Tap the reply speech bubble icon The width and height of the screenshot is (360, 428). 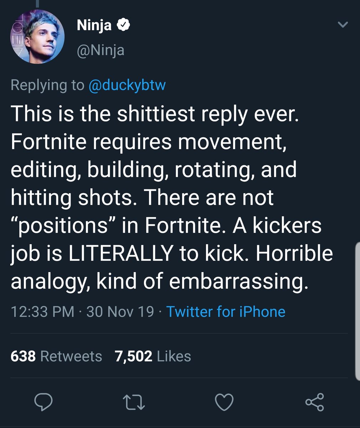[43, 402]
